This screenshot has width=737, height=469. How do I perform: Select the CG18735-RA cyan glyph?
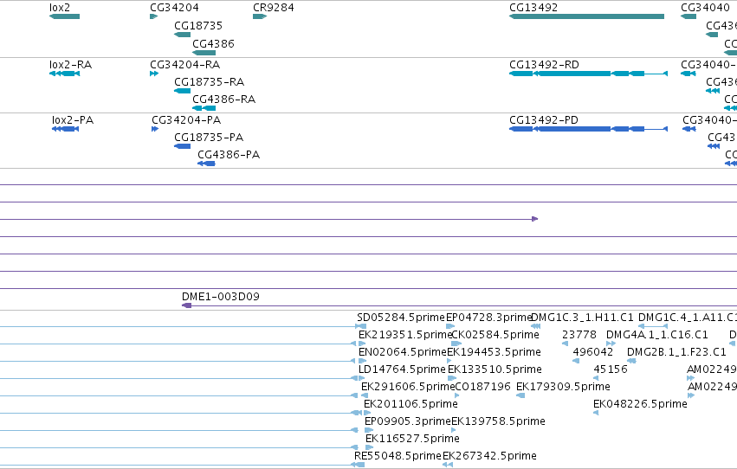(x=183, y=91)
